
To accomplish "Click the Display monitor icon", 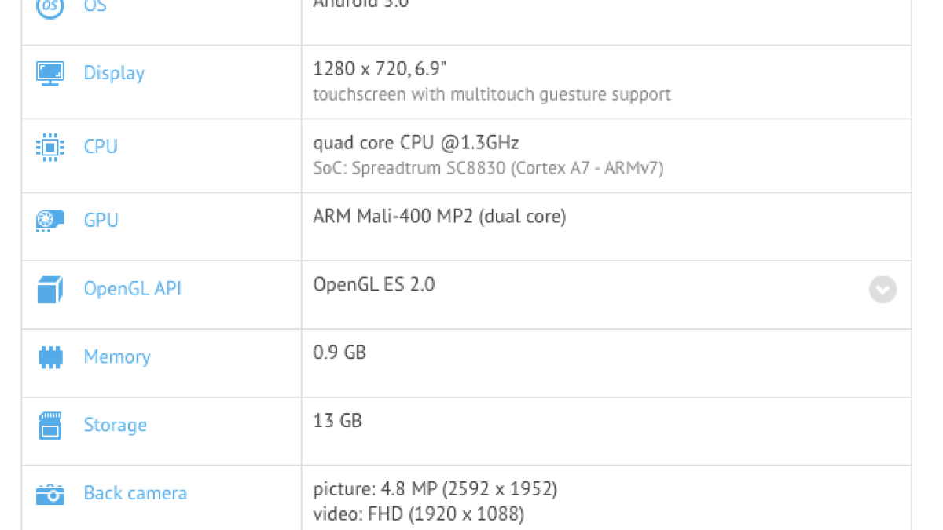I will pos(50,73).
